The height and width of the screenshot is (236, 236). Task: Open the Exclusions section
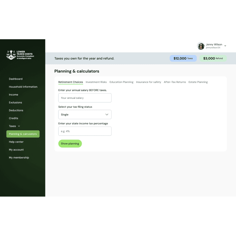[x=15, y=102]
